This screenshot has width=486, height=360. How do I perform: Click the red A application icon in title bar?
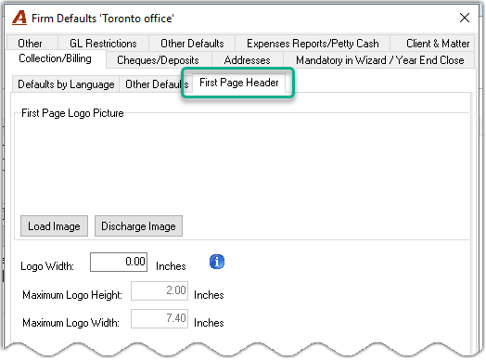click(19, 18)
